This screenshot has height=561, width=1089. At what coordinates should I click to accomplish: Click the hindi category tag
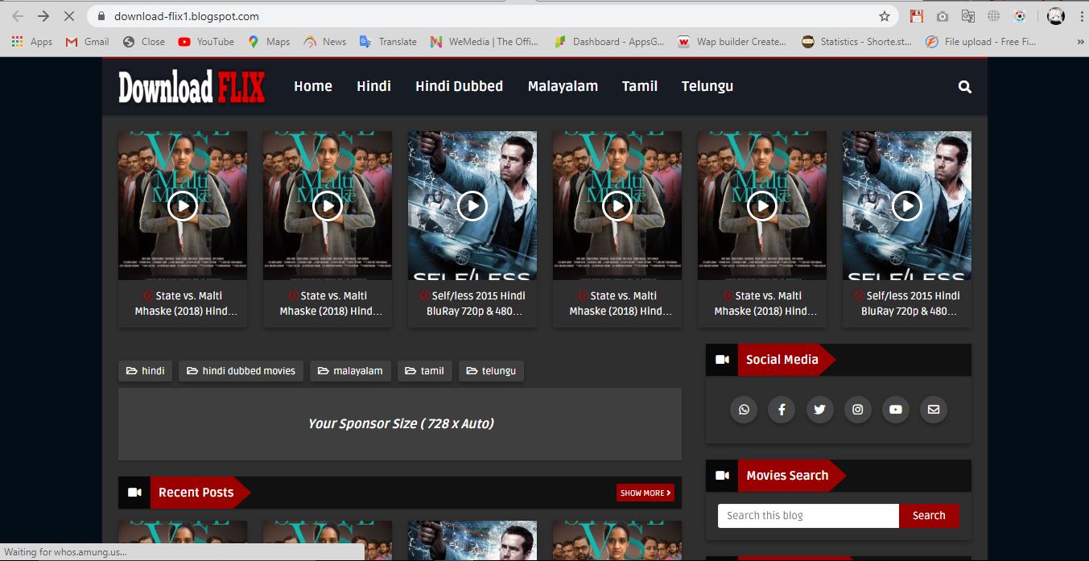(x=145, y=371)
